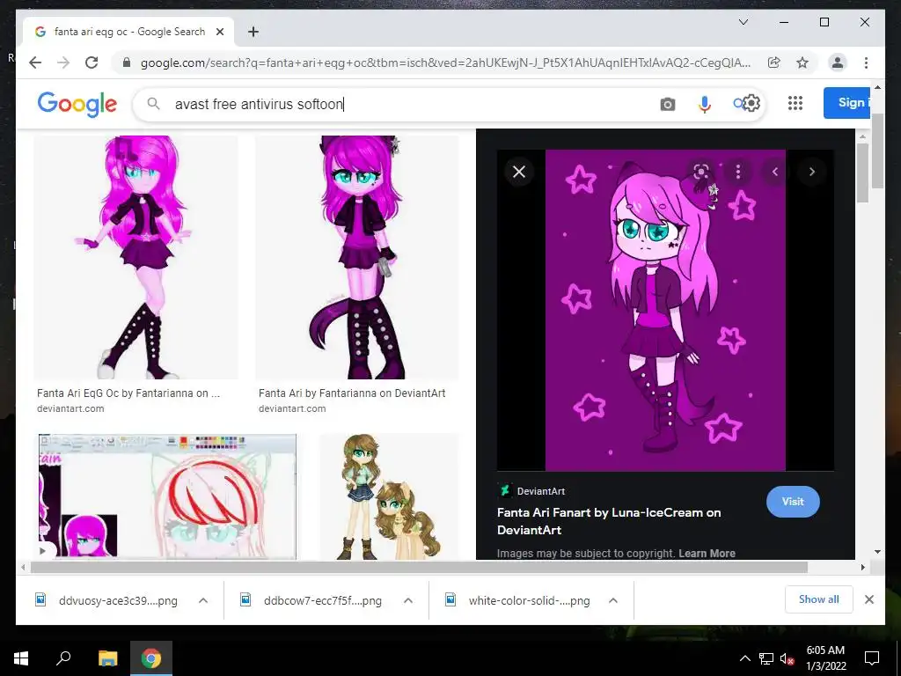Screen dimensions: 901x676
Task: Open a new tab with the plus button
Action: (x=253, y=32)
